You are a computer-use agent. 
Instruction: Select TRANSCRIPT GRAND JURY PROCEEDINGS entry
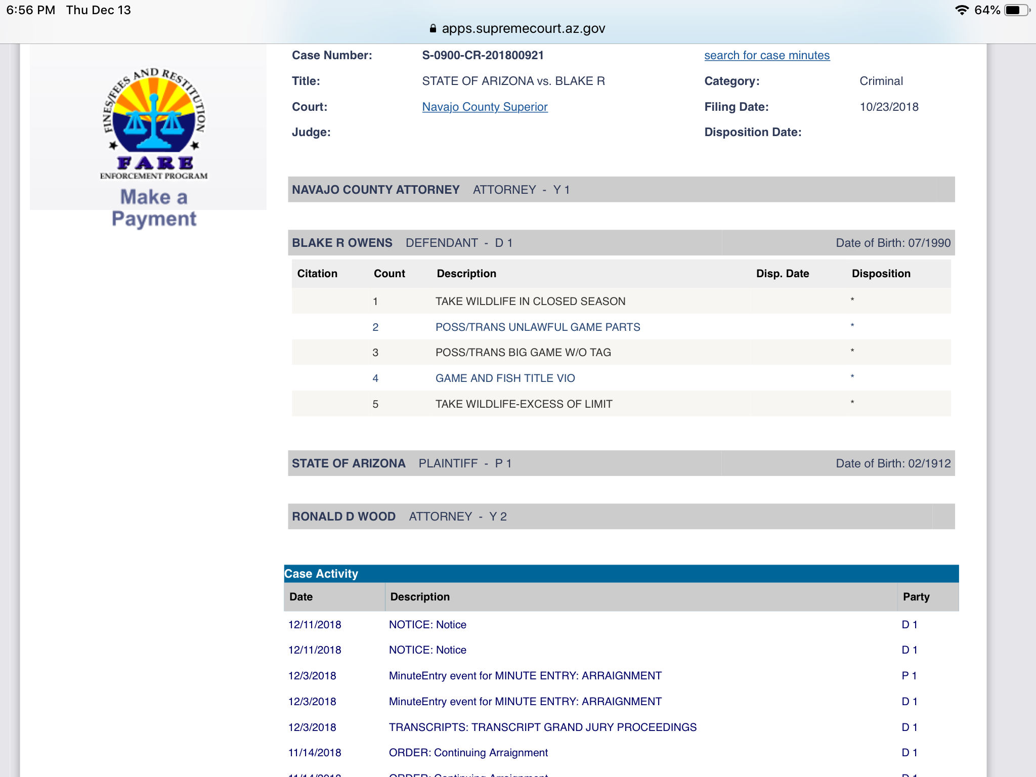click(621, 727)
